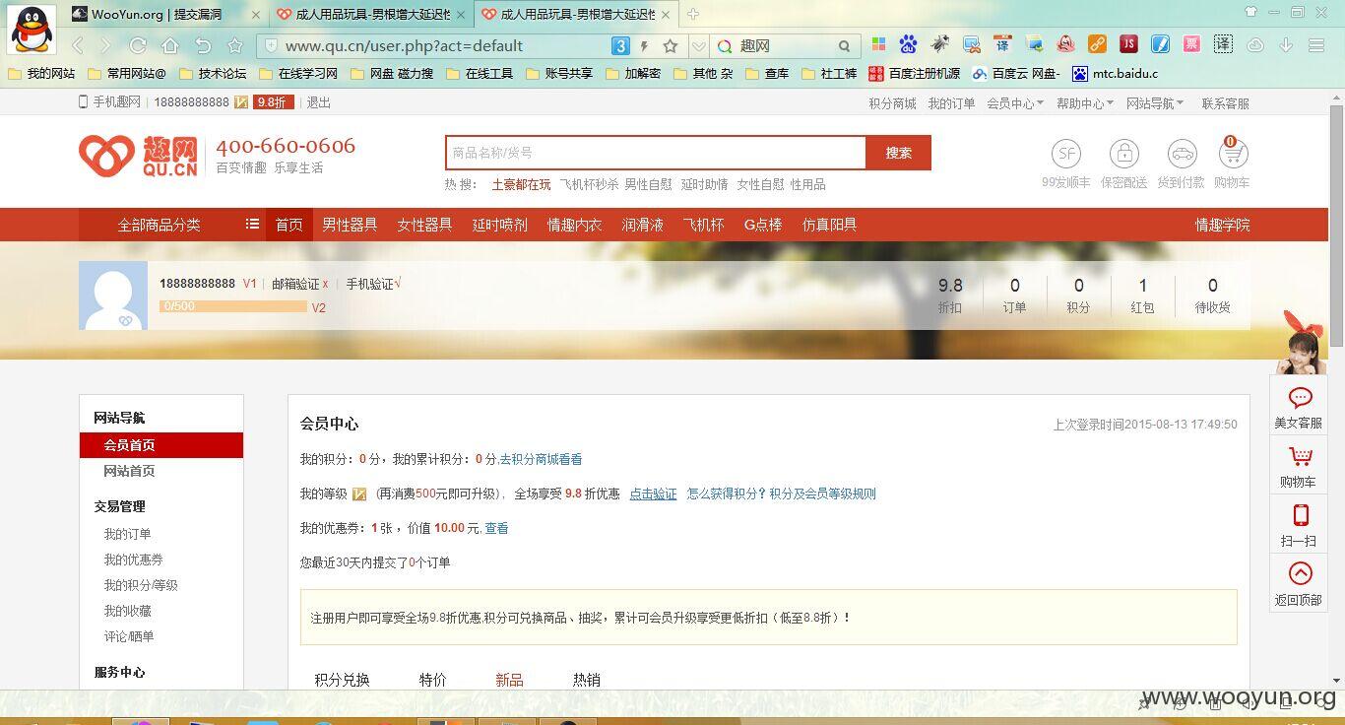
Task: Open 我的订单 sidebar link
Action: 127,534
